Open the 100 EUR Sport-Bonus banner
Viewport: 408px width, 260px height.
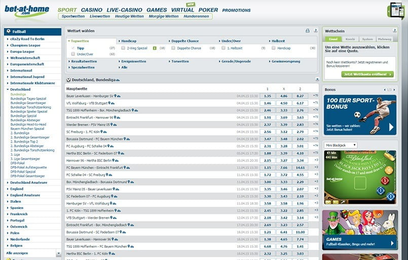360,115
